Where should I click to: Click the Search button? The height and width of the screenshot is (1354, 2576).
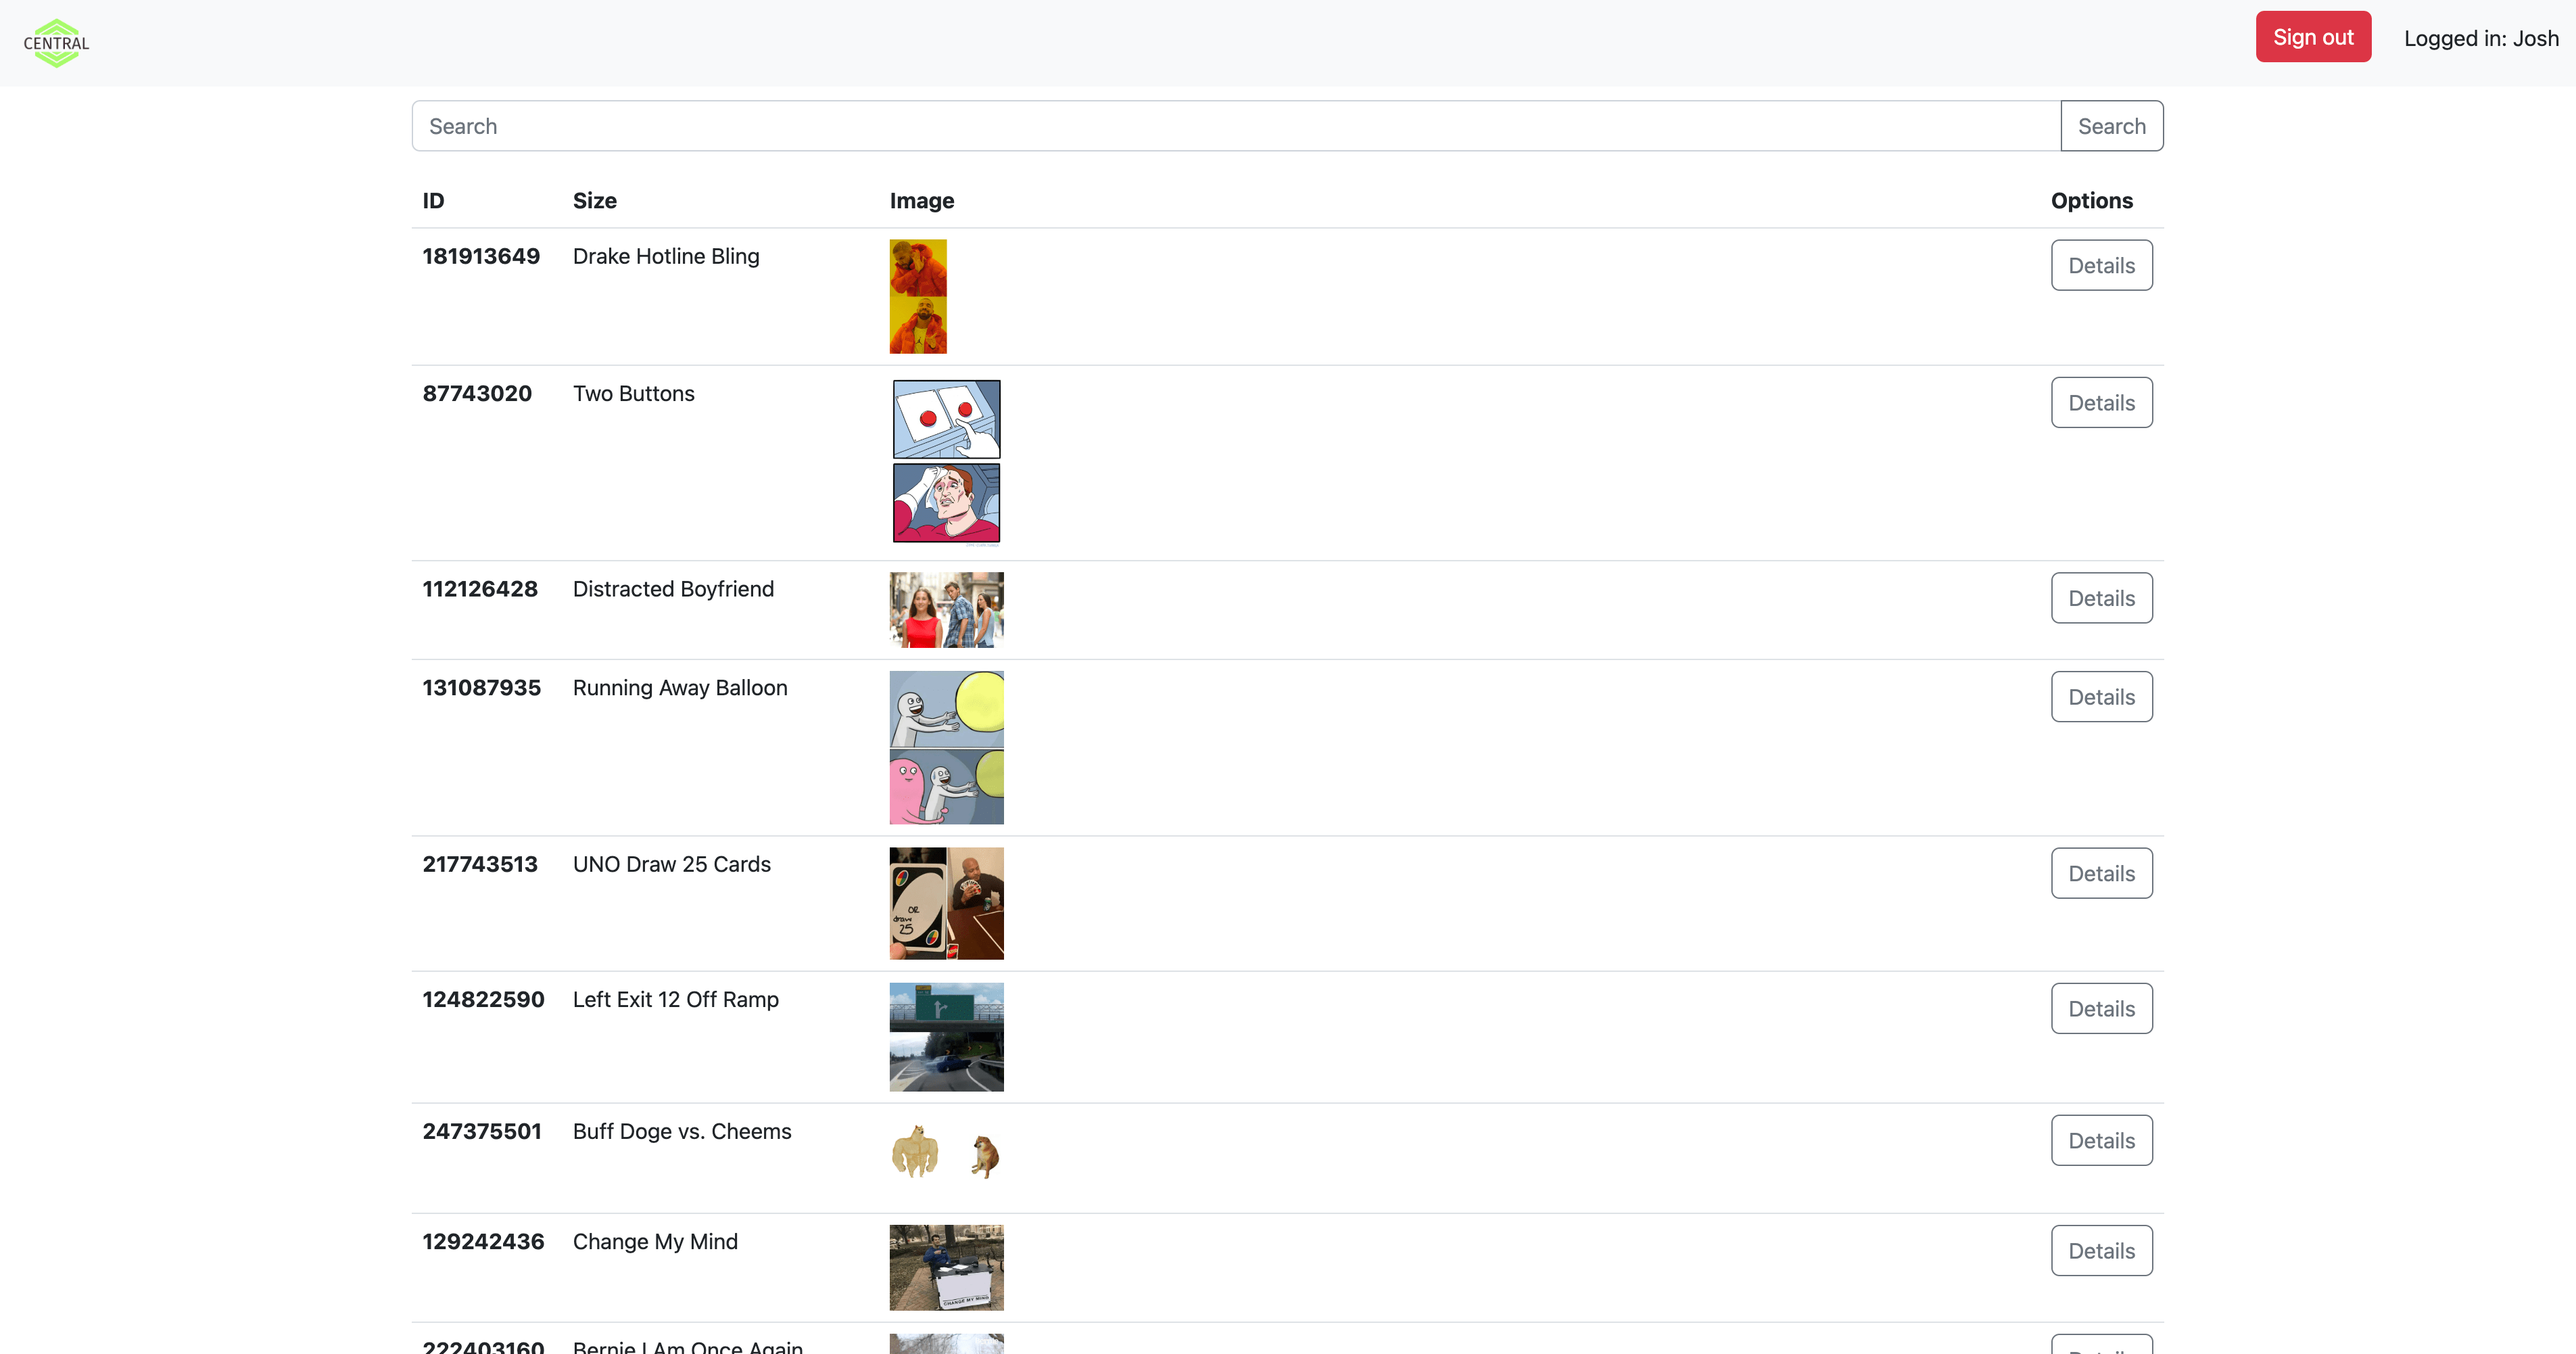tap(2111, 126)
